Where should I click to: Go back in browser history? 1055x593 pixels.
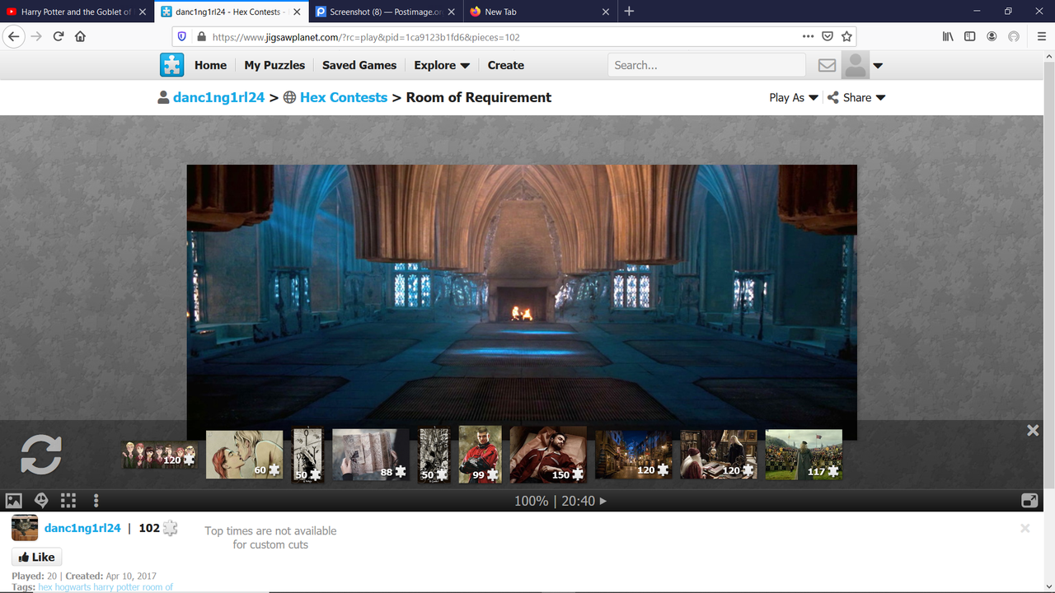pos(13,36)
